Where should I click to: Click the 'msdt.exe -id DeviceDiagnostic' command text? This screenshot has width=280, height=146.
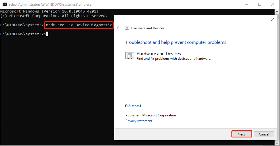(79, 25)
